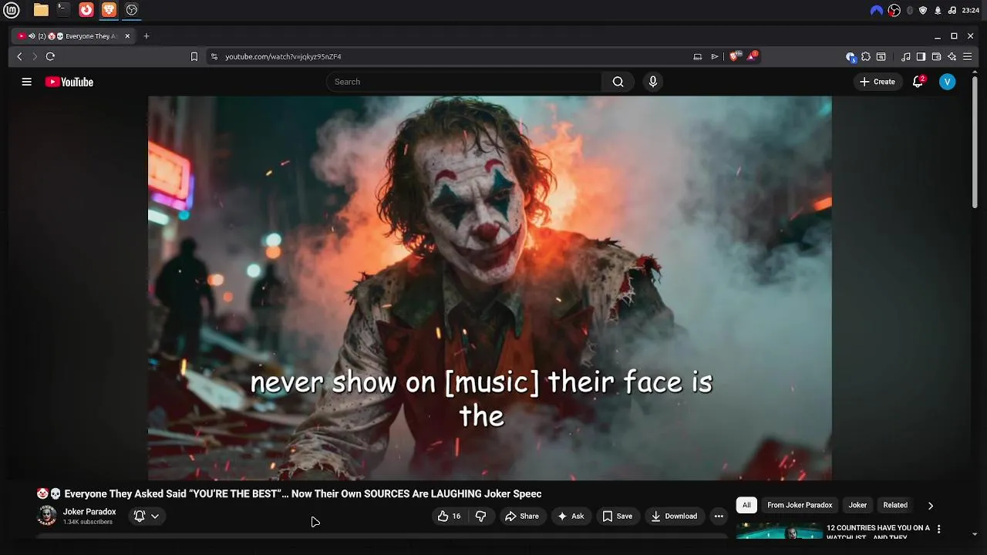This screenshot has height=555, width=987.
Task: Open the system tray notifications bell
Action: pyautogui.click(x=938, y=10)
